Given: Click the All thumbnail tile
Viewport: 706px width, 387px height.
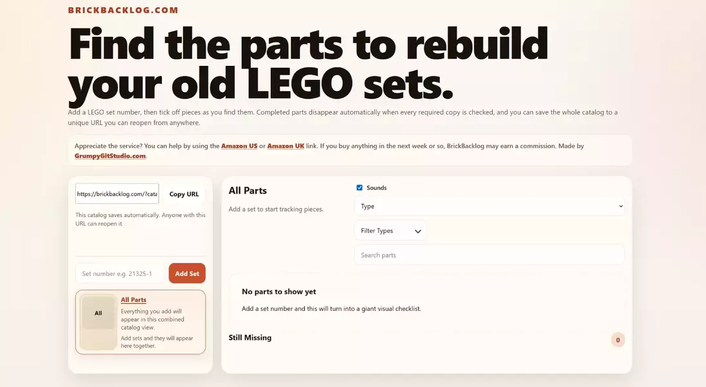Looking at the screenshot, I should pyautogui.click(x=98, y=313).
